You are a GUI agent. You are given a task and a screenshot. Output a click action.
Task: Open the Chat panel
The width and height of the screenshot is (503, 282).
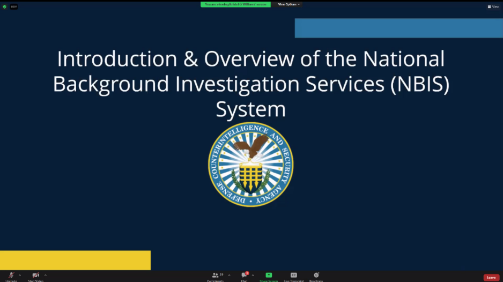click(x=245, y=276)
